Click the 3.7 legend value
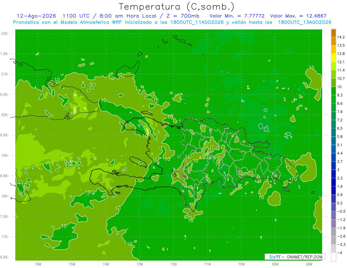 tap(340, 161)
